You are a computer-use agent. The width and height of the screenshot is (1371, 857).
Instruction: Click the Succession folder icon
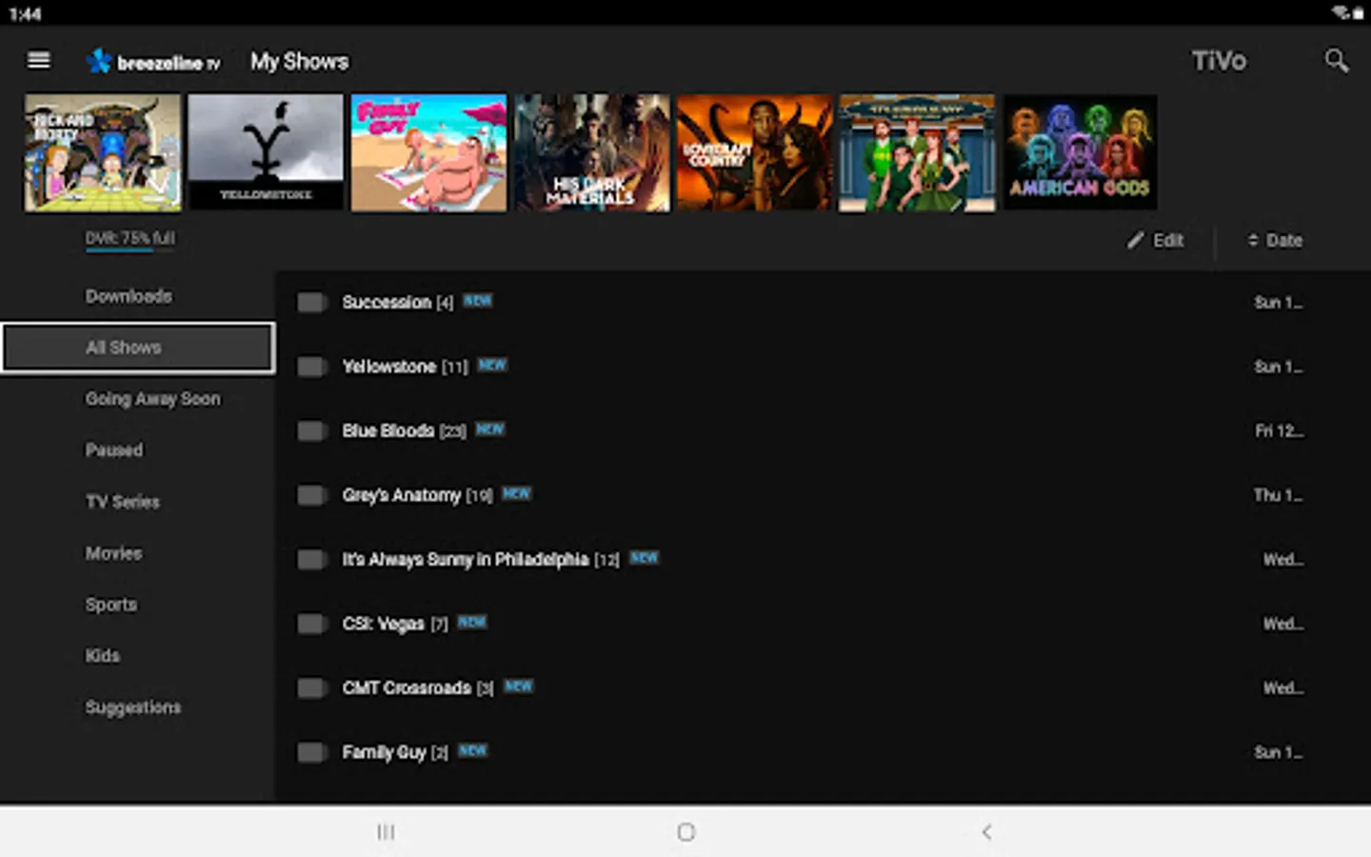[311, 303]
